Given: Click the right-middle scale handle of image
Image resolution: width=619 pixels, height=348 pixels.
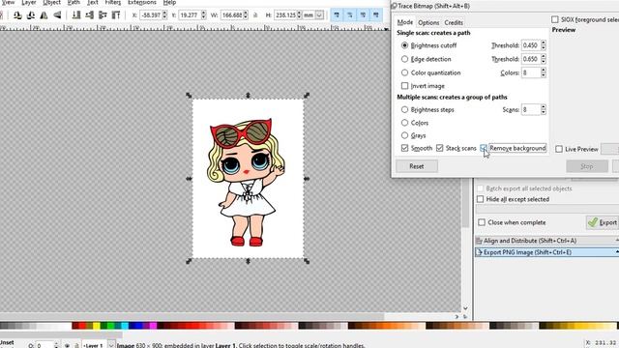Looking at the screenshot, I should coord(307,179).
